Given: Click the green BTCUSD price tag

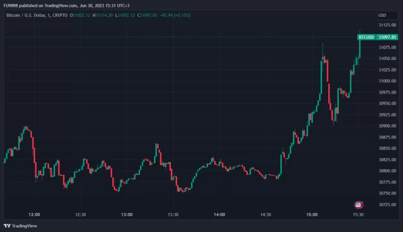Looking at the screenshot, I should [367, 37].
